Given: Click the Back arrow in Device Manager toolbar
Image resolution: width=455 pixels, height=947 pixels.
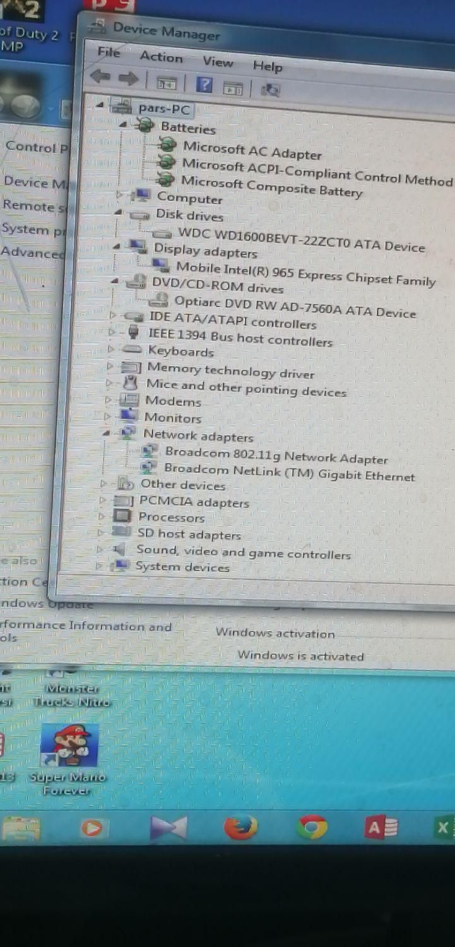Looking at the screenshot, I should tap(101, 78).
